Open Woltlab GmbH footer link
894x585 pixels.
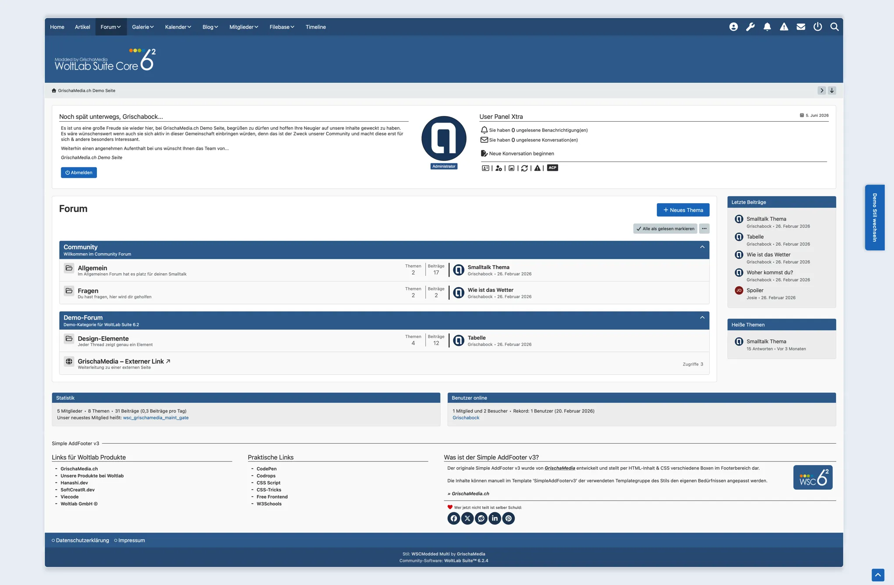pos(79,504)
